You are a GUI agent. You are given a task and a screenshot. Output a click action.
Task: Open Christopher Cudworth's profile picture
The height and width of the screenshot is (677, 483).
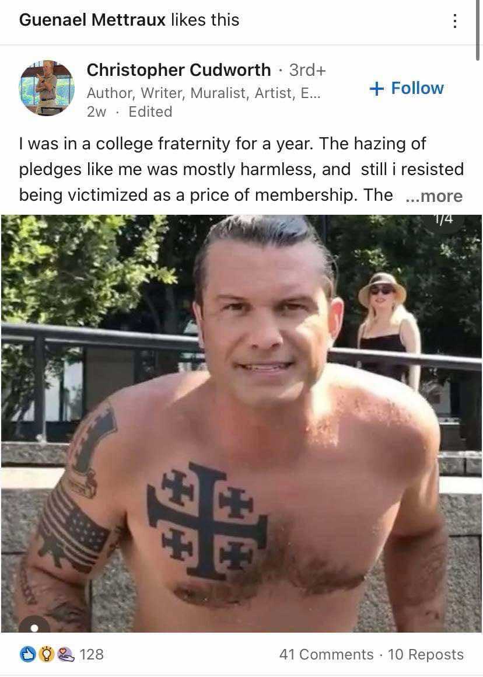point(47,88)
